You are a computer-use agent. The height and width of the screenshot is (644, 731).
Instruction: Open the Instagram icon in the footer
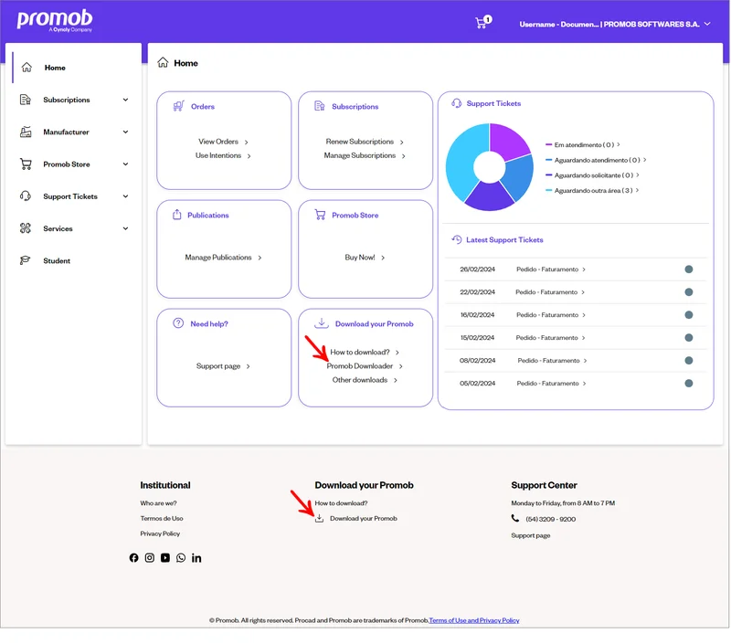[149, 557]
